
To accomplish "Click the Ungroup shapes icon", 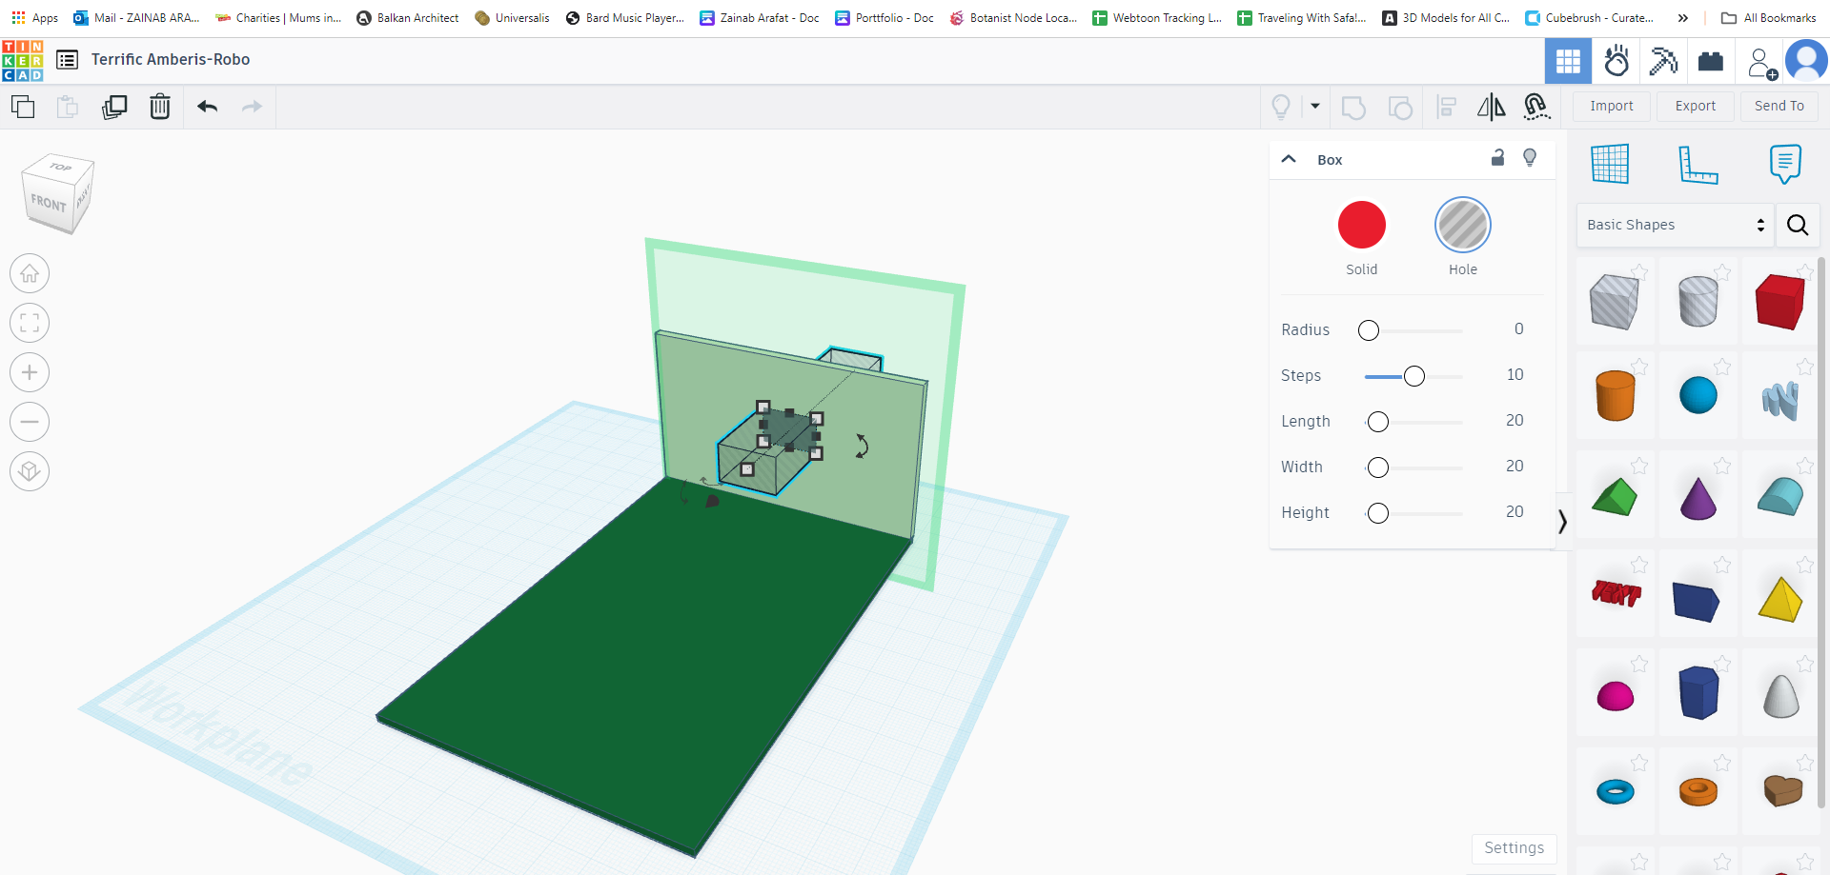I will tap(1400, 108).
